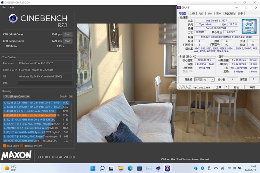Open Microsoft Edge from the taskbar

point(130,168)
